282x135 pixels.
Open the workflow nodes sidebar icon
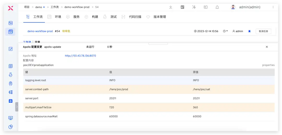click(x=11, y=92)
